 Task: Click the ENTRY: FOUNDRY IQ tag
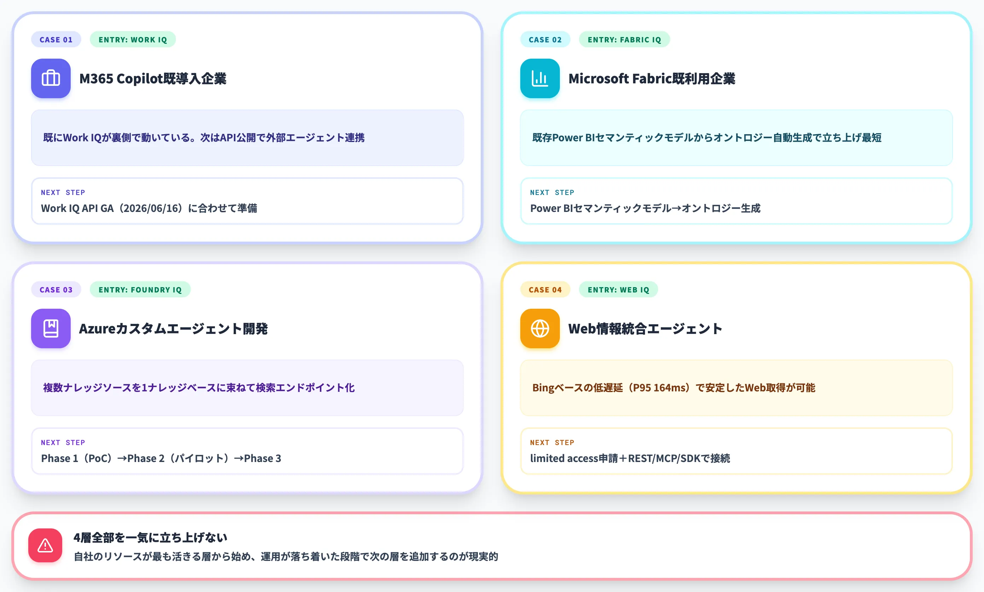point(140,290)
